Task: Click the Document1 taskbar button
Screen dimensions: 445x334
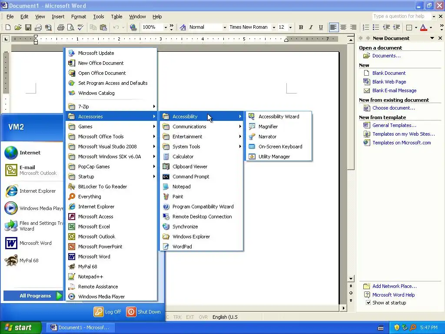Action: [80, 327]
